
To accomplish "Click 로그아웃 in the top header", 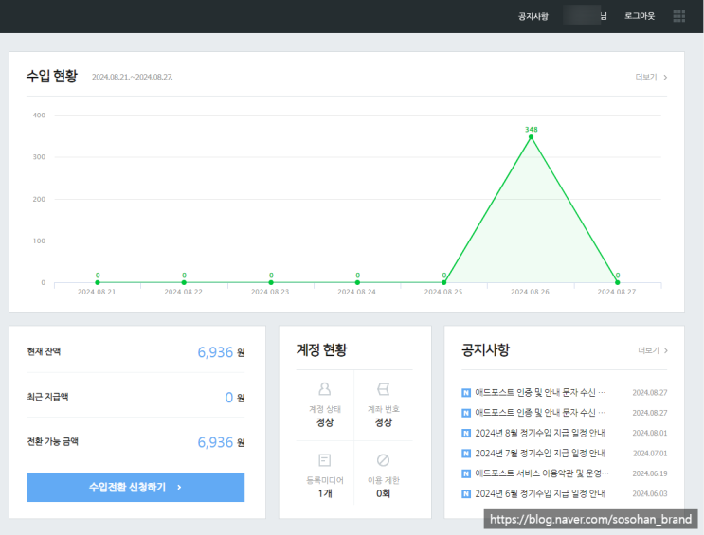I will [640, 16].
